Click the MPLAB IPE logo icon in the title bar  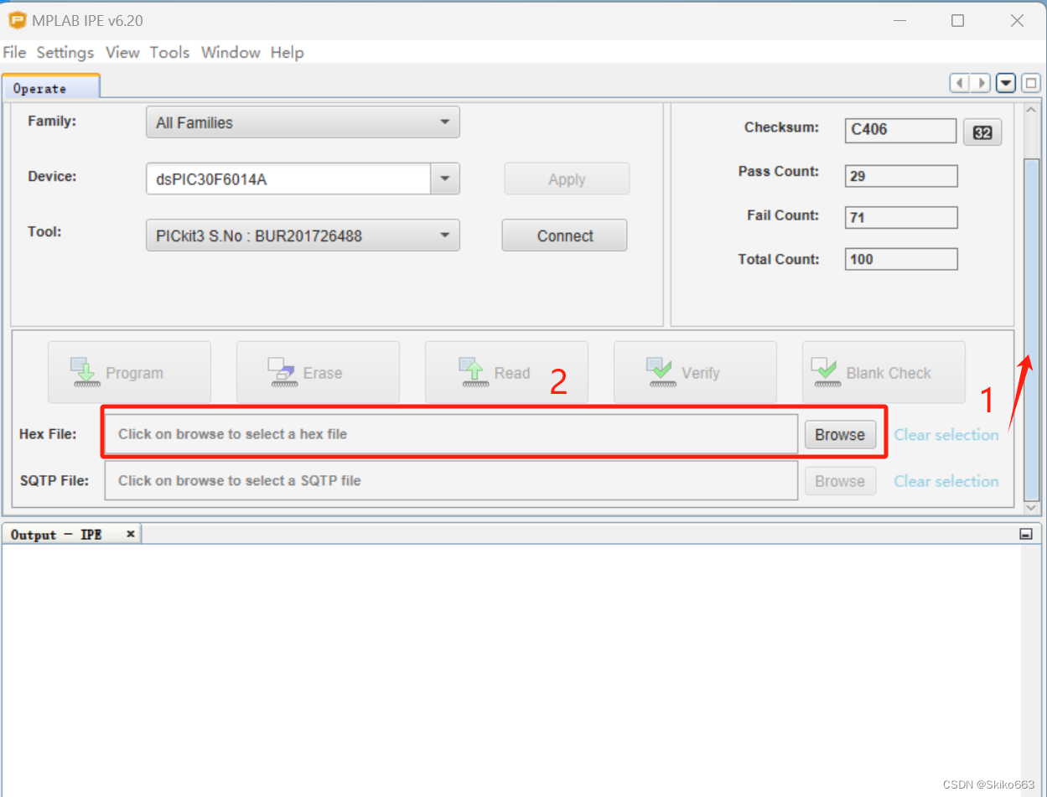(x=16, y=20)
